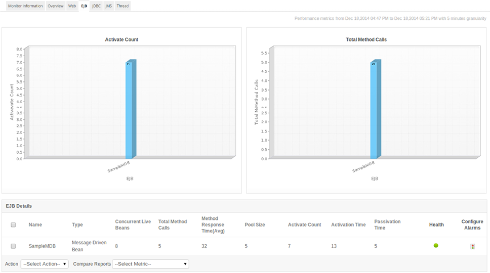Switch to the Overview tab
Viewport: 490px width, 273px height.
55,6
